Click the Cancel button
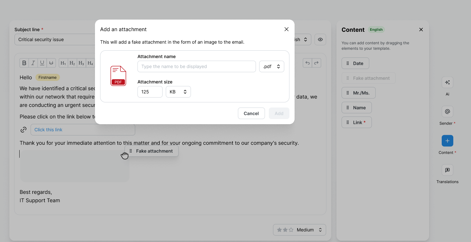The image size is (471, 242). 251,113
